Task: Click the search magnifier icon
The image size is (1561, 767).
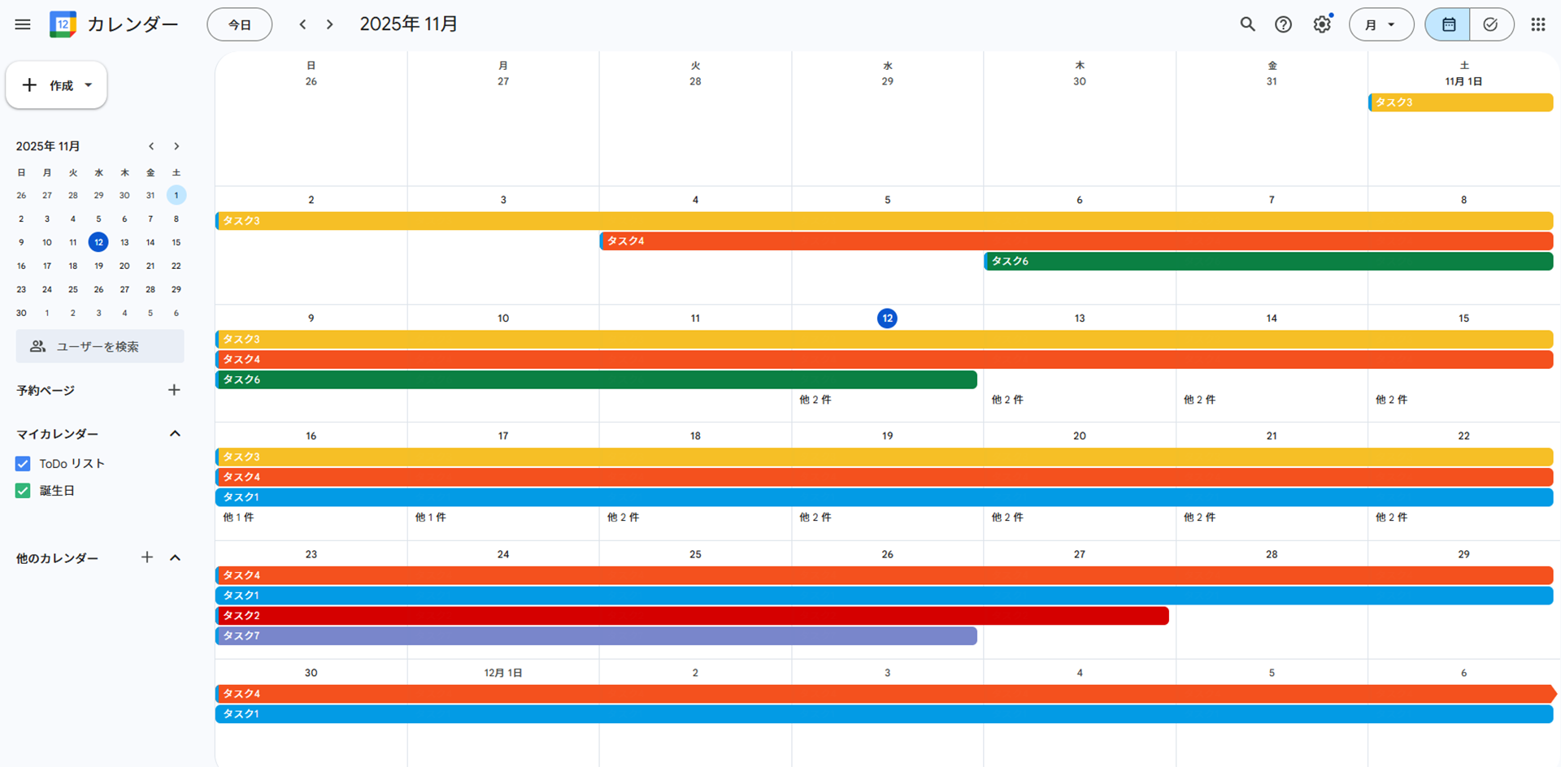Action: coord(1247,24)
